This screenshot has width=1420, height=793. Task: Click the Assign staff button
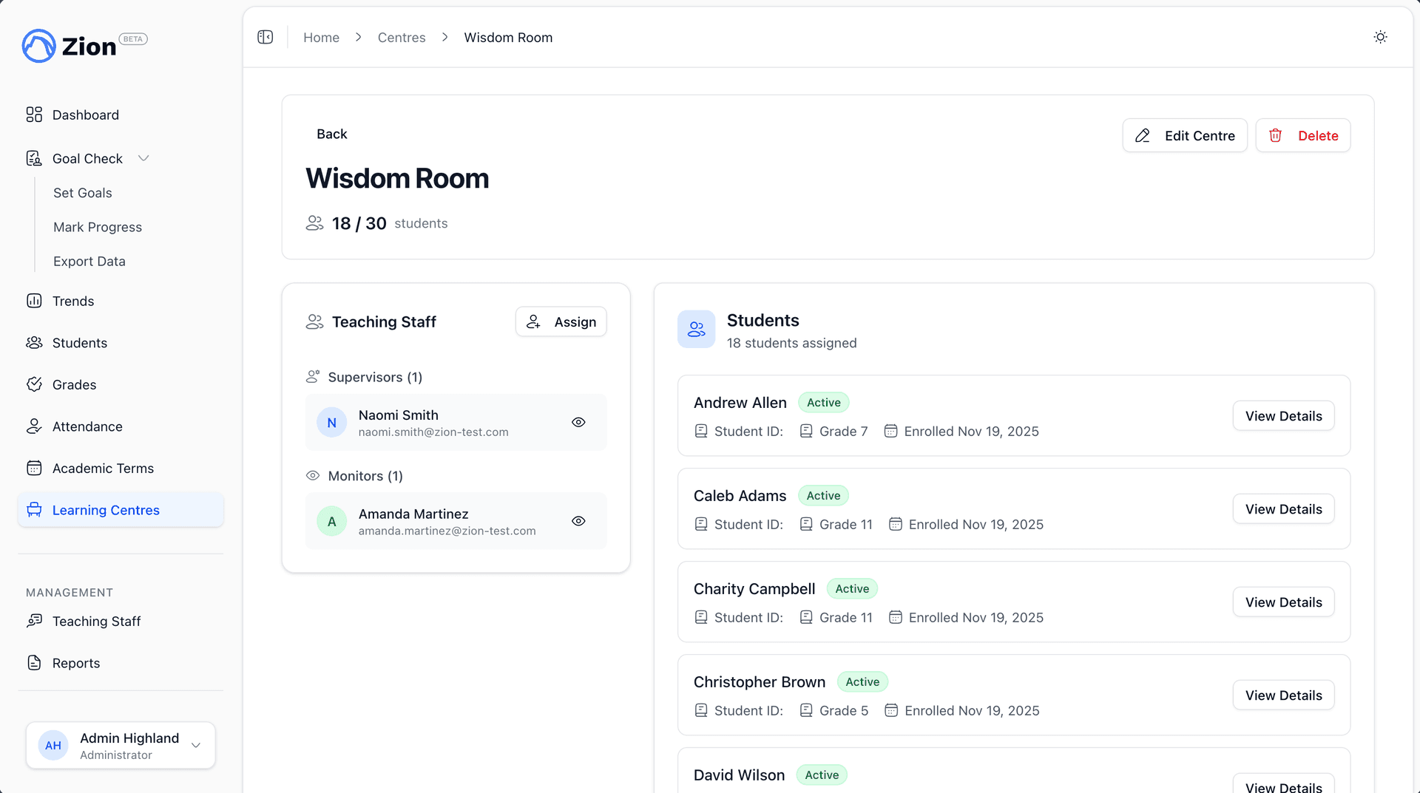click(561, 321)
